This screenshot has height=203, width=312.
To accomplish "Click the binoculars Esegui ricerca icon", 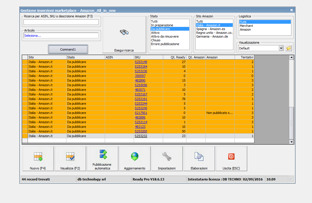I will coord(124,33).
